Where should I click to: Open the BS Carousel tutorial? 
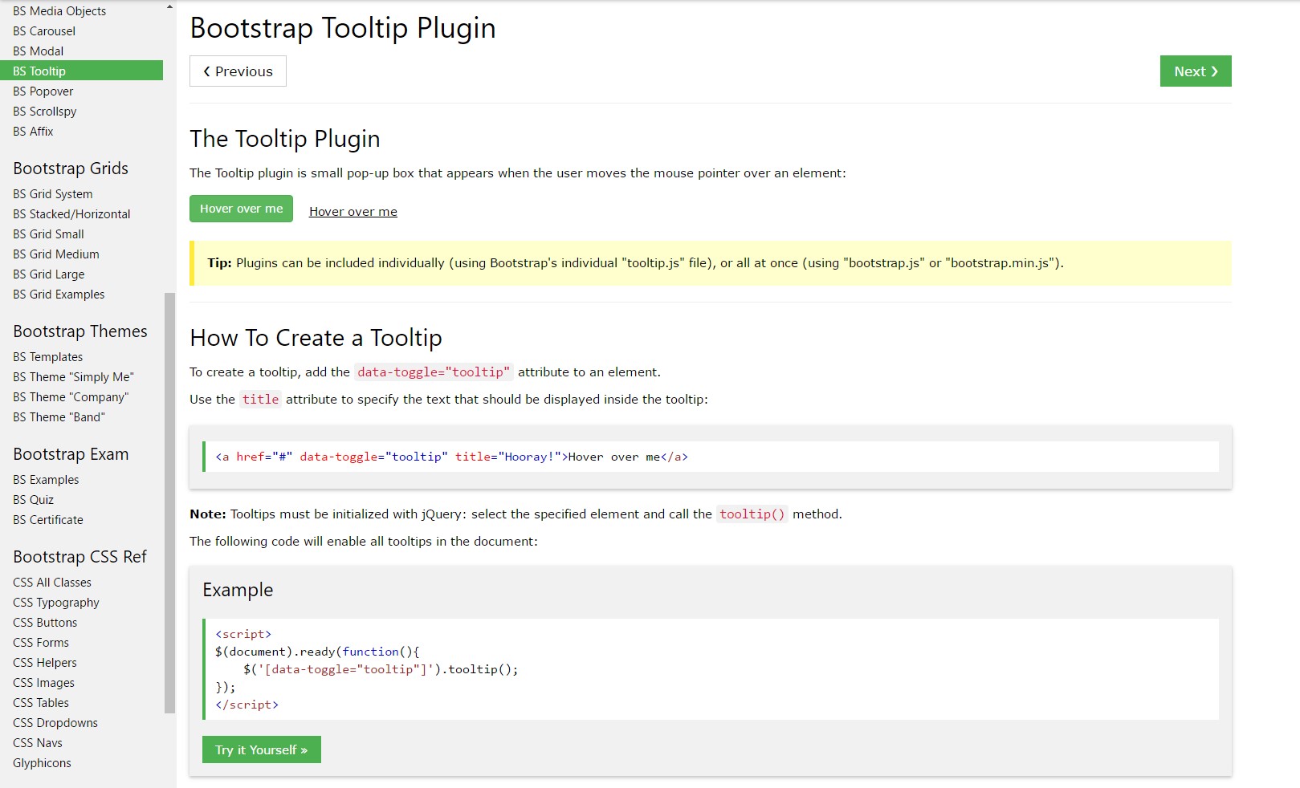(x=43, y=30)
